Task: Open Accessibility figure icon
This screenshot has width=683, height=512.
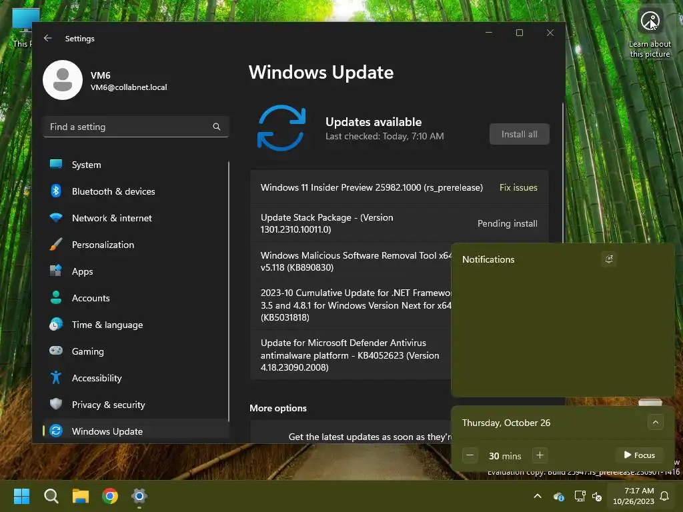Action: pos(56,377)
